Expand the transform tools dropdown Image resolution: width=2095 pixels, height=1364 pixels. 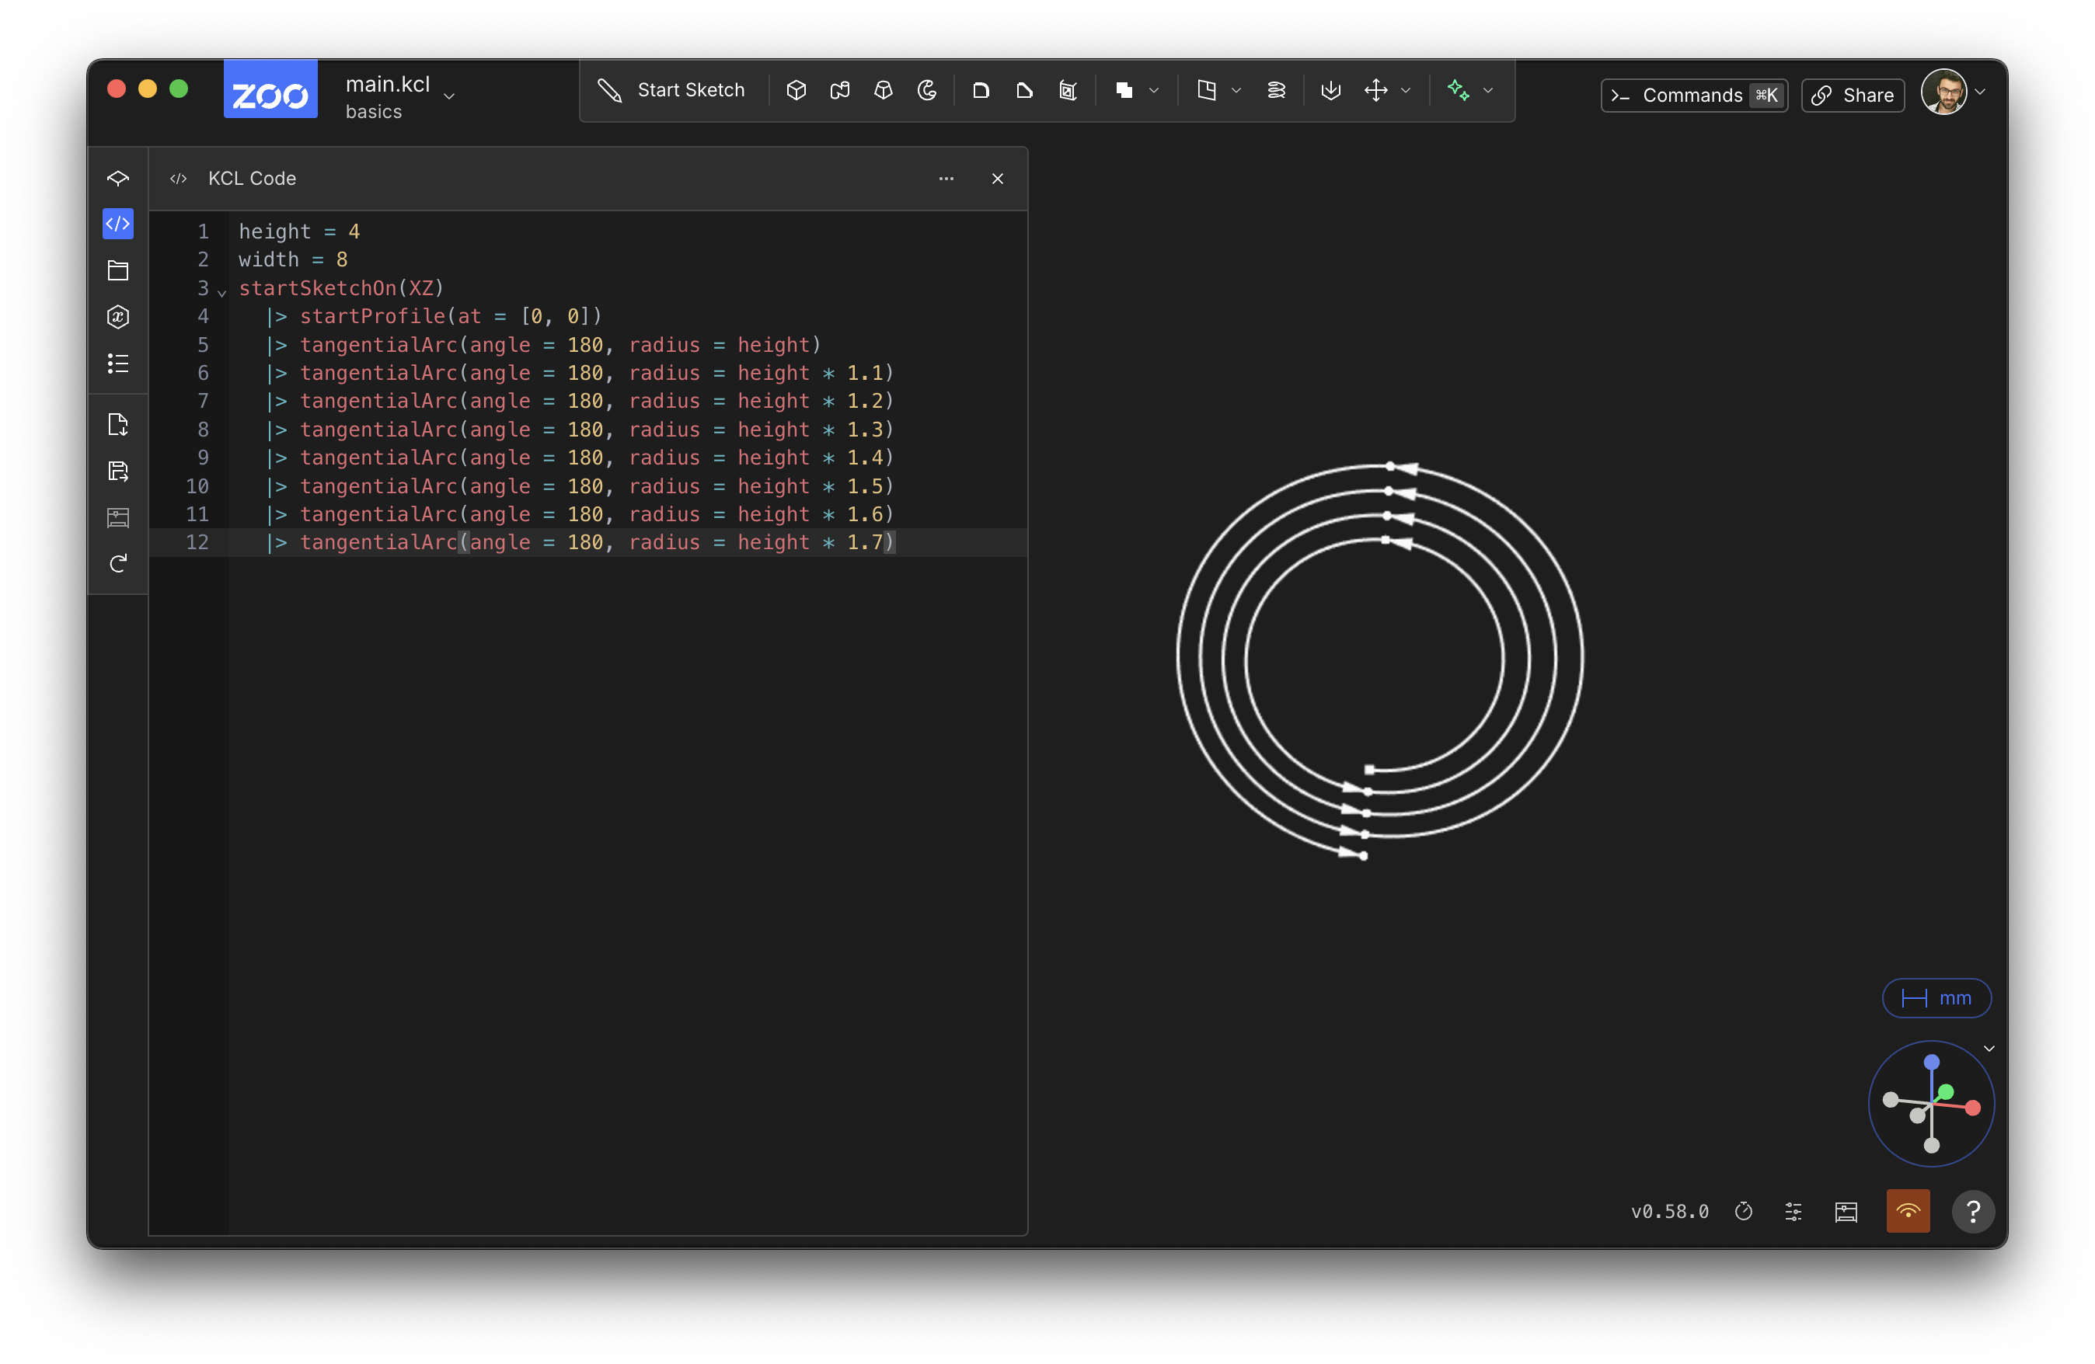pos(1406,90)
